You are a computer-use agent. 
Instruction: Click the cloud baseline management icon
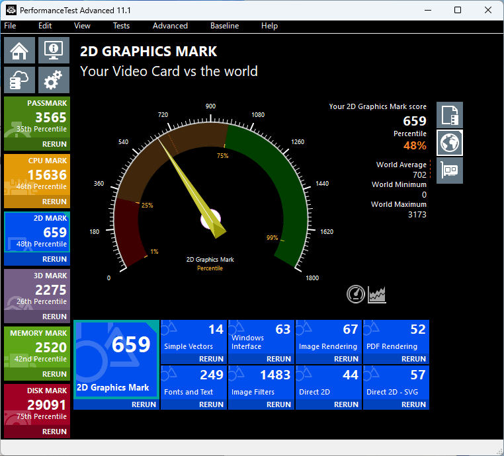(20, 80)
